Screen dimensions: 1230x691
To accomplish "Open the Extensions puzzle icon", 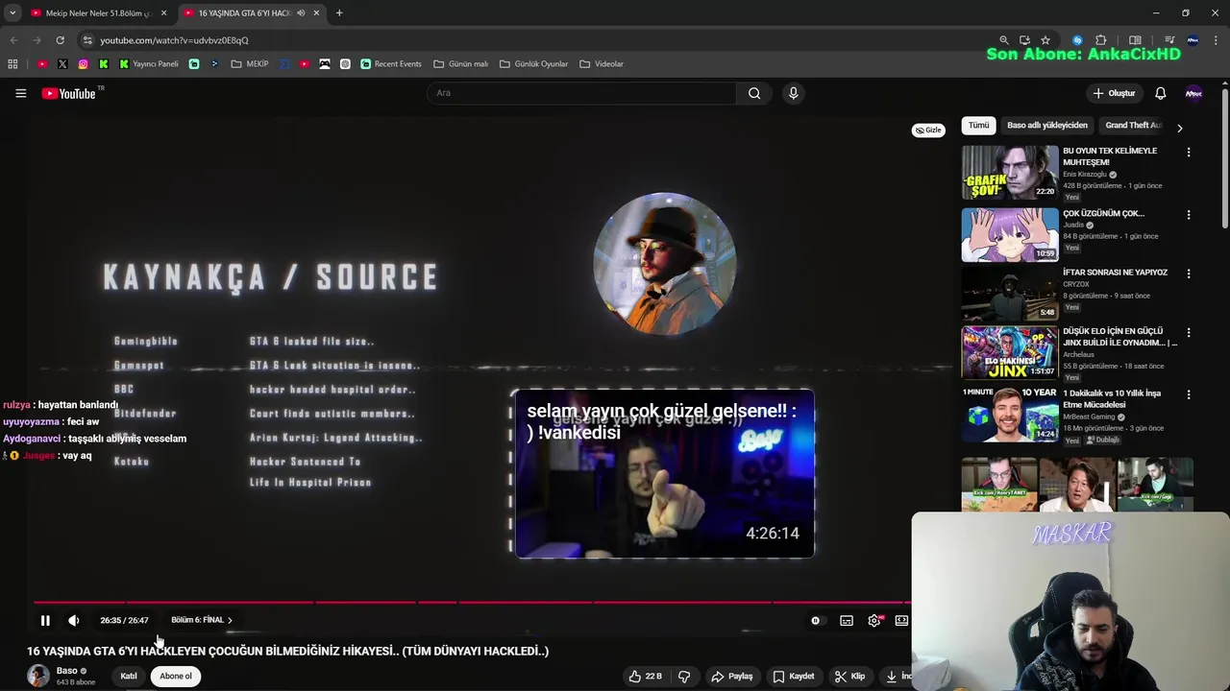I will click(1101, 40).
